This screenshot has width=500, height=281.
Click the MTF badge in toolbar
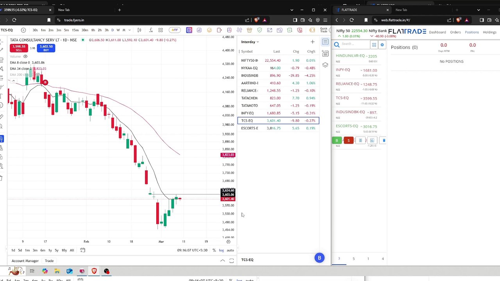click(x=175, y=30)
